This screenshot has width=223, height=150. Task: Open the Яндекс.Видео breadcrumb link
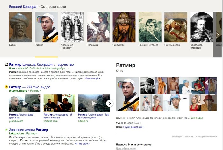(18, 91)
